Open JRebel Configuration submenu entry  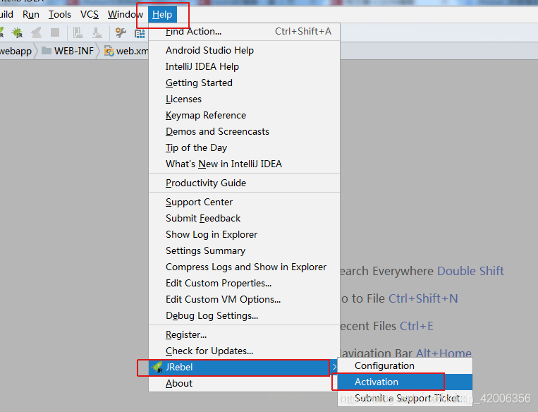(x=405, y=366)
